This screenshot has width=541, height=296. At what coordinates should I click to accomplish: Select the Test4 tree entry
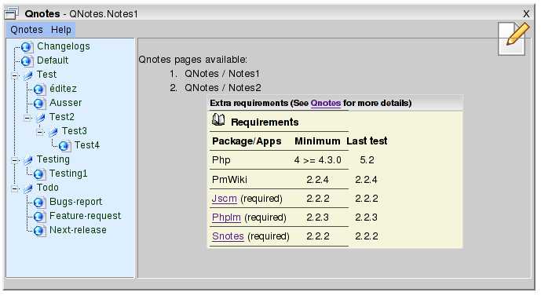pyautogui.click(x=87, y=145)
